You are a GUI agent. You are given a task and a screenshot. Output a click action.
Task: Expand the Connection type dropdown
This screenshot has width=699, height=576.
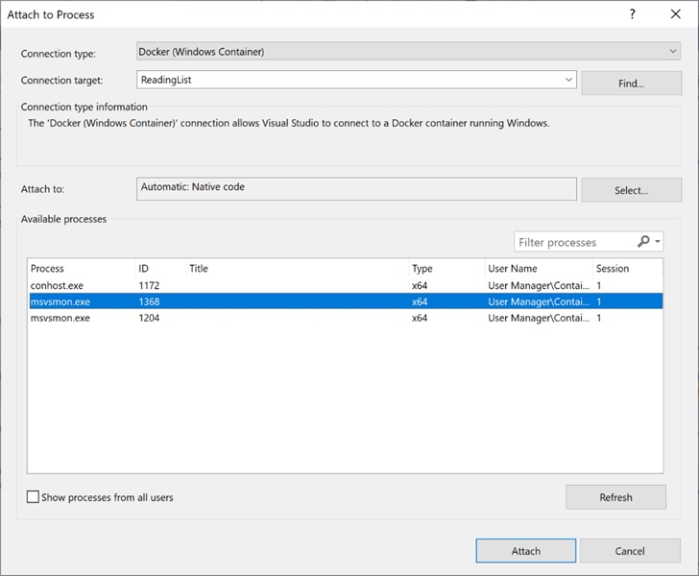673,51
